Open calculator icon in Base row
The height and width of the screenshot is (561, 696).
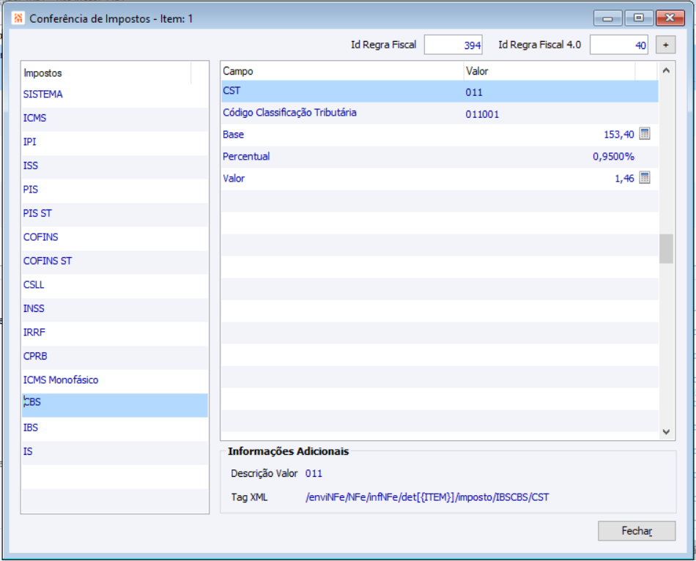645,133
